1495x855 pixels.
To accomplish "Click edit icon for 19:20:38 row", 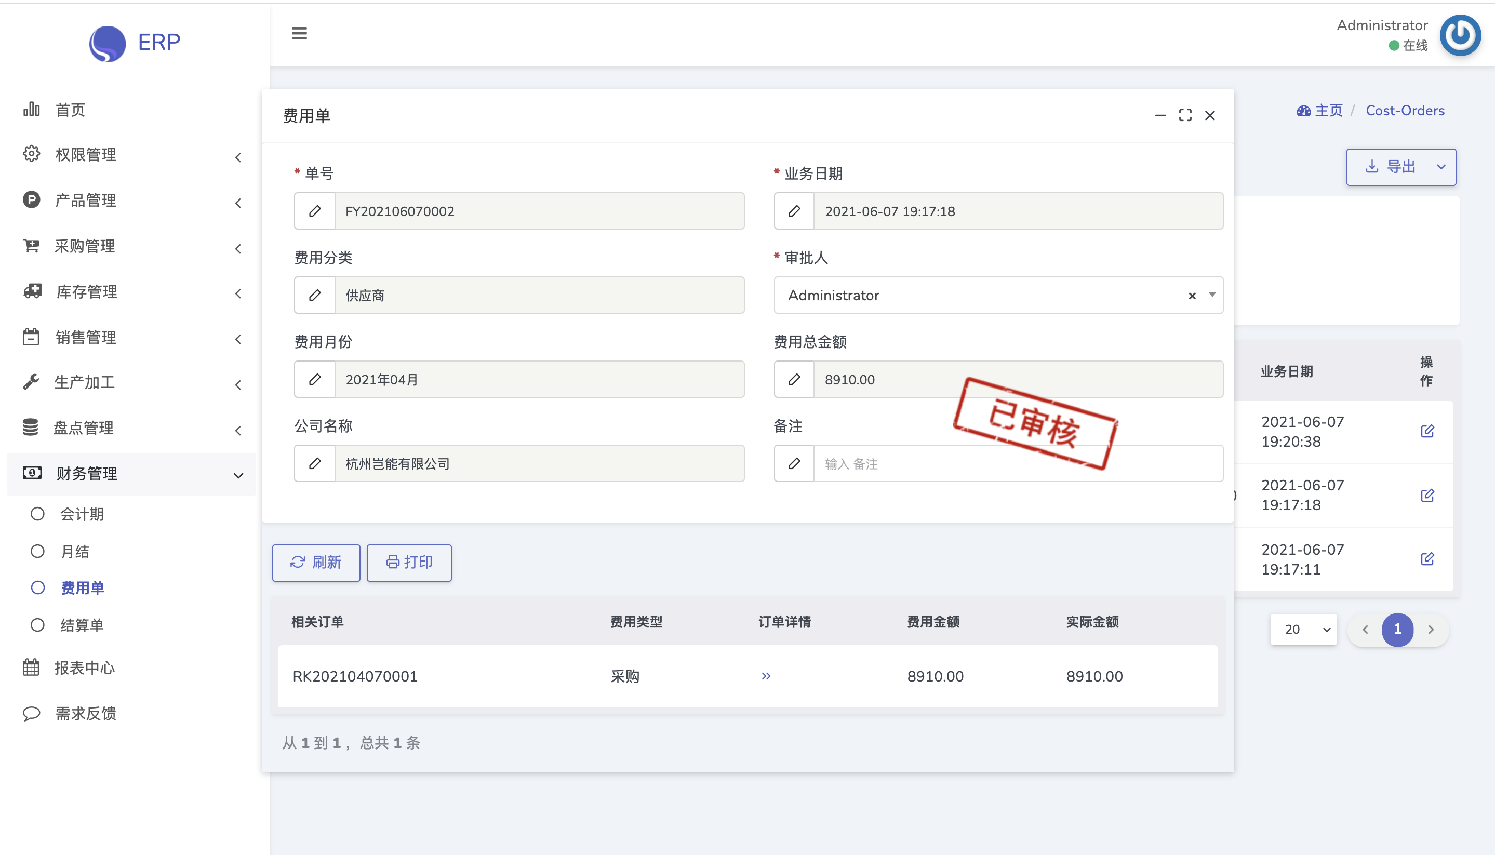I will pos(1427,431).
